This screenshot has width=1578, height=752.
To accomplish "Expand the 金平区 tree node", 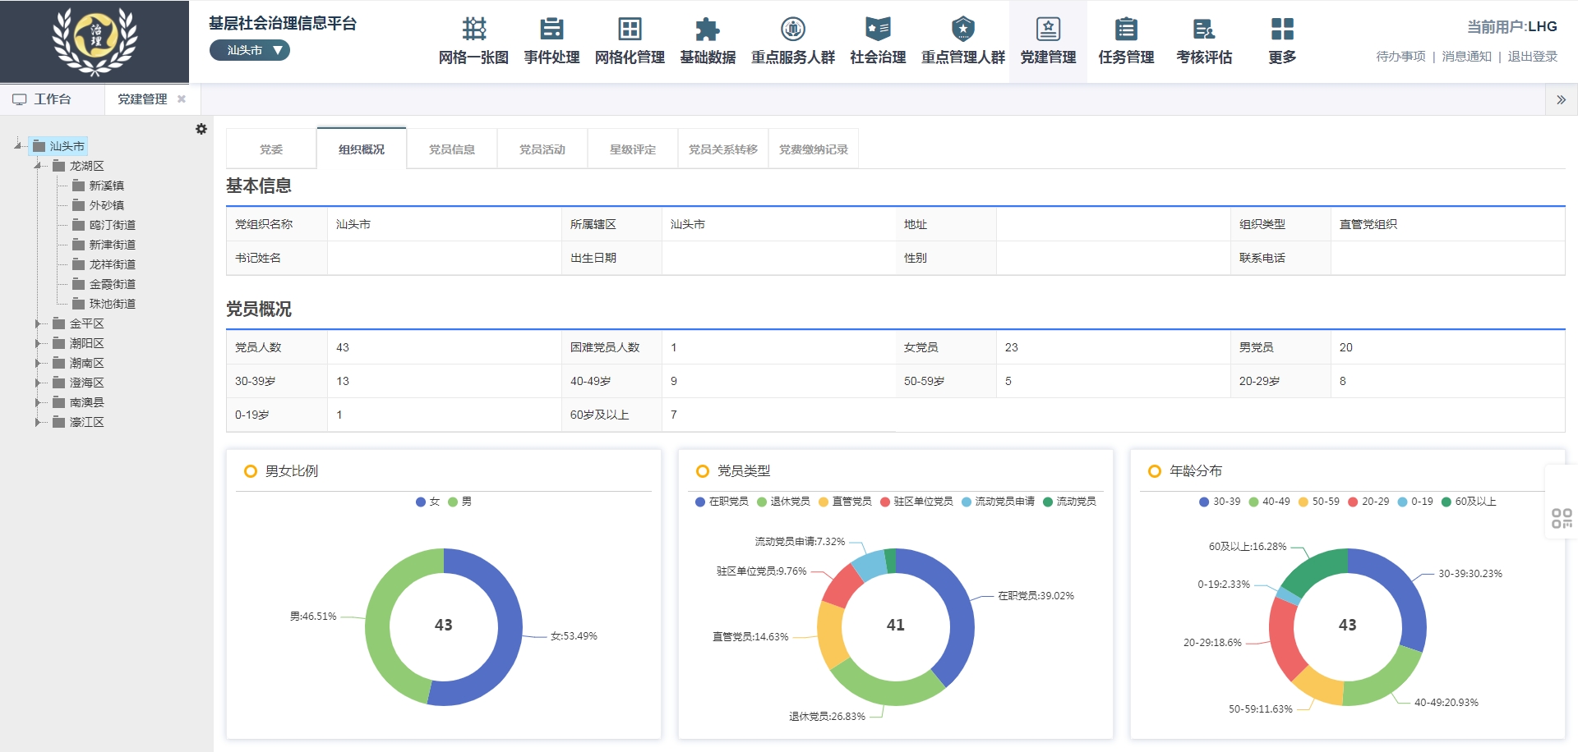I will tap(38, 323).
